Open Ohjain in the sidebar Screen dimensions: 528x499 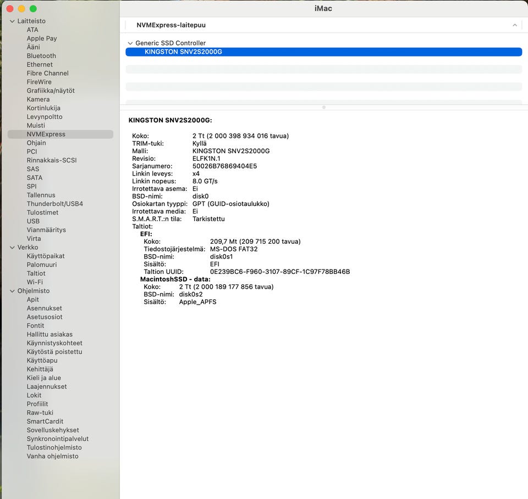36,143
